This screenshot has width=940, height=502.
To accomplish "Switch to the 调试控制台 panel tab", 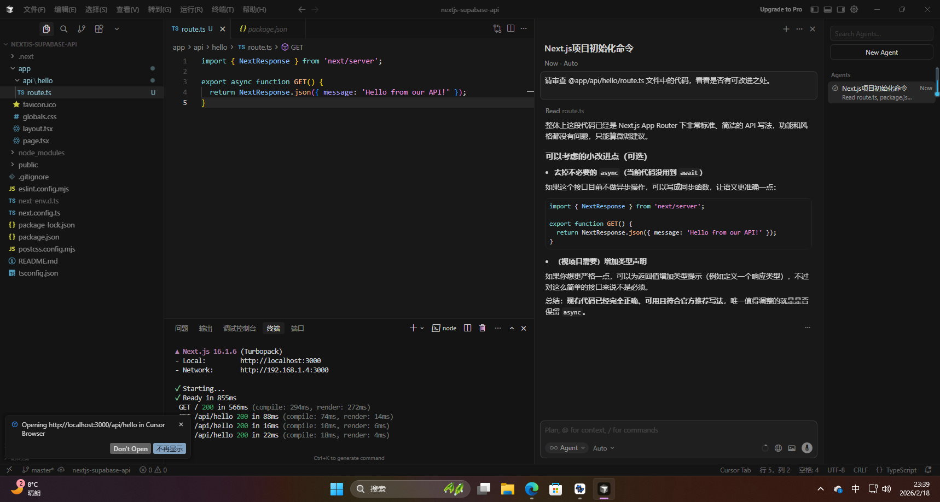I will [240, 328].
